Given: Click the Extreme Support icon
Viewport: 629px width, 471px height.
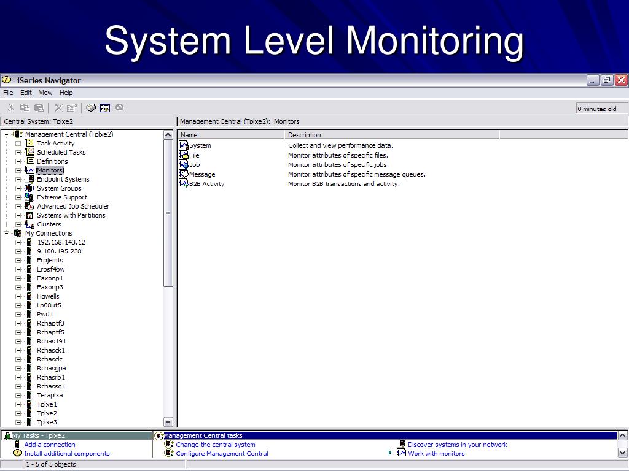Looking at the screenshot, I should point(29,197).
